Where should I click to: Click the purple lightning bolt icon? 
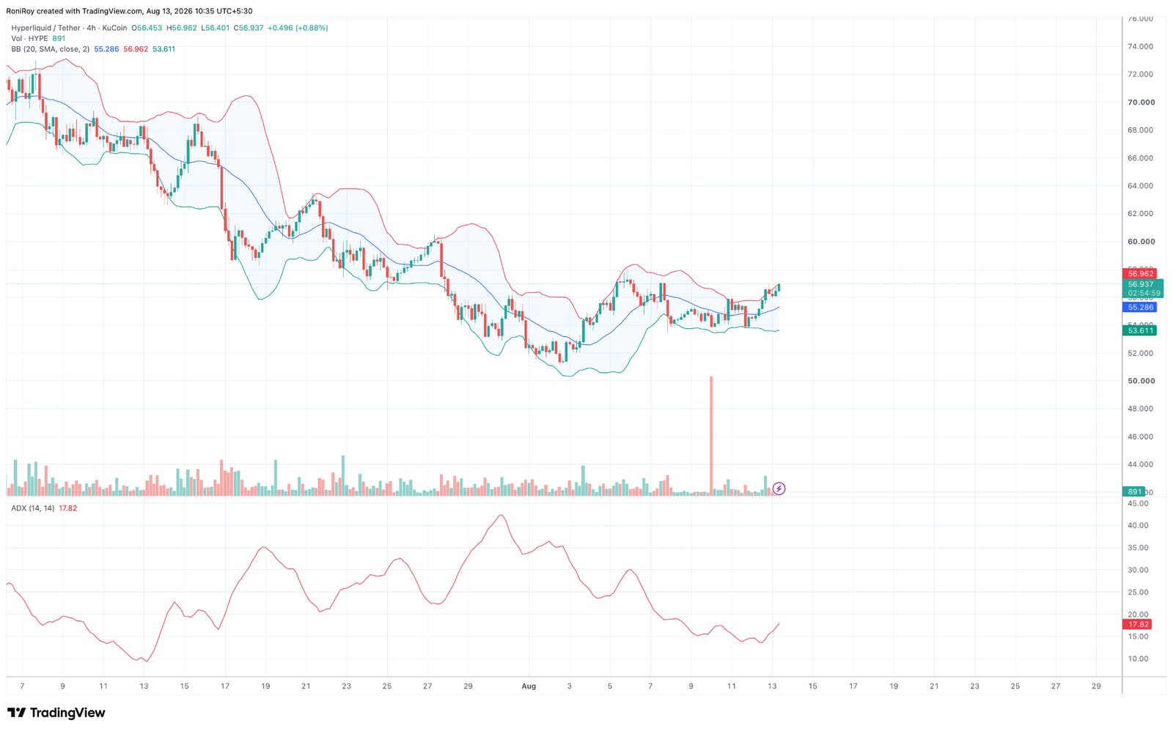pyautogui.click(x=779, y=489)
